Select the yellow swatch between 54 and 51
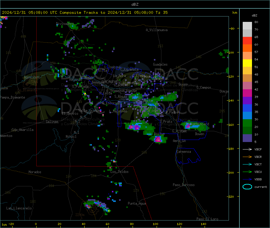 tap(247, 63)
